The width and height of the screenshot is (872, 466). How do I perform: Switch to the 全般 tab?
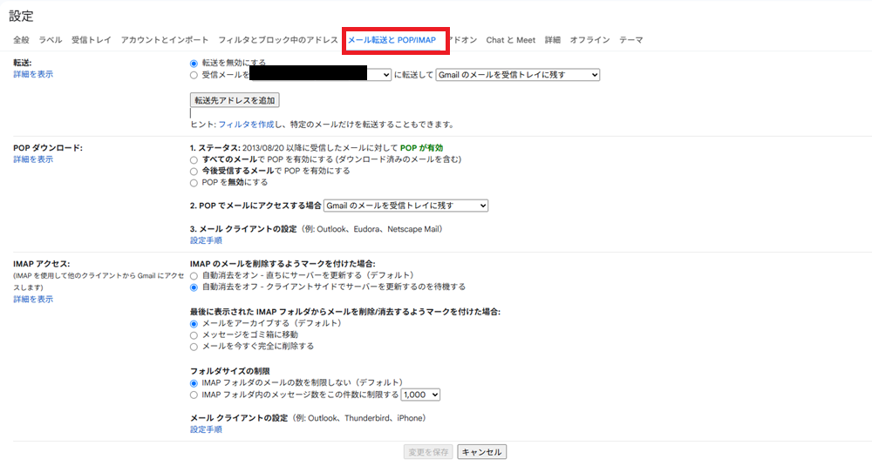click(21, 40)
